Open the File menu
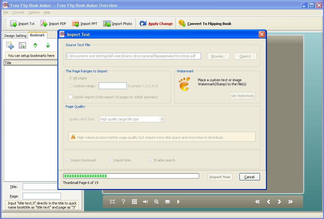 pyautogui.click(x=6, y=12)
